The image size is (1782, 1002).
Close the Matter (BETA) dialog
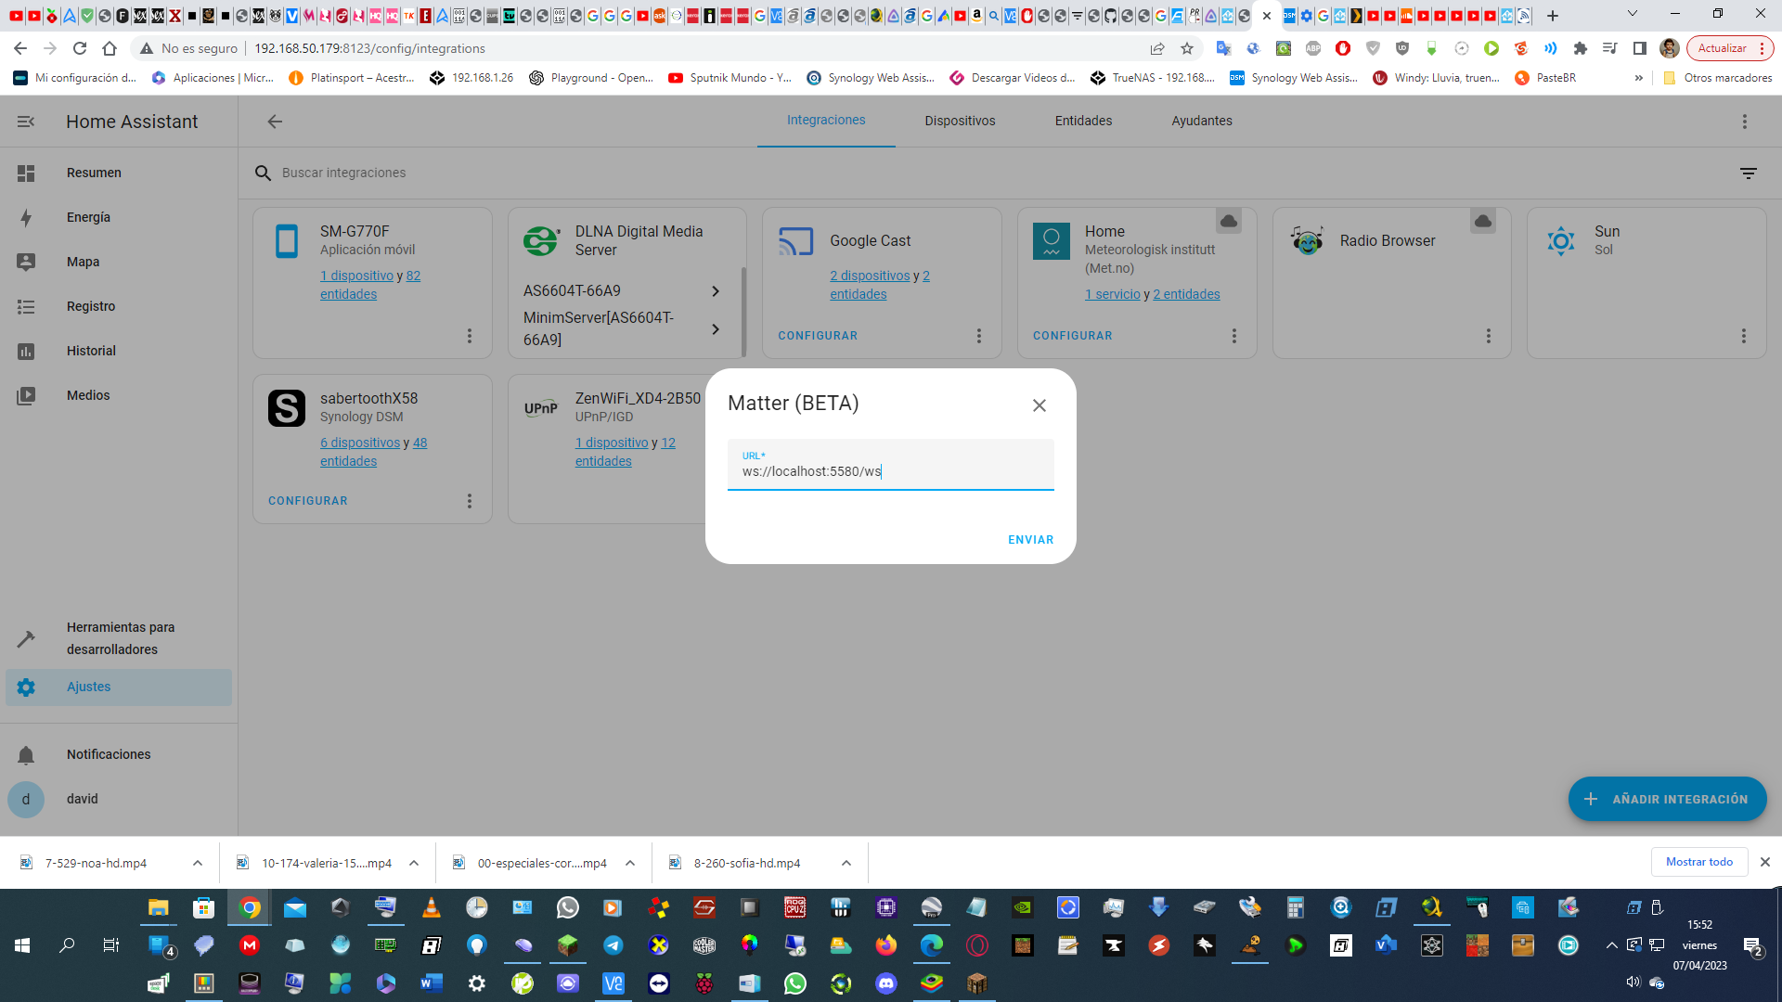point(1039,405)
